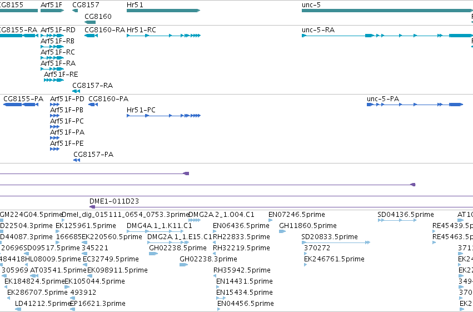Click the SD20833.5prime EST label
Screen dimensions: 473x312
pyautogui.click(x=330, y=237)
